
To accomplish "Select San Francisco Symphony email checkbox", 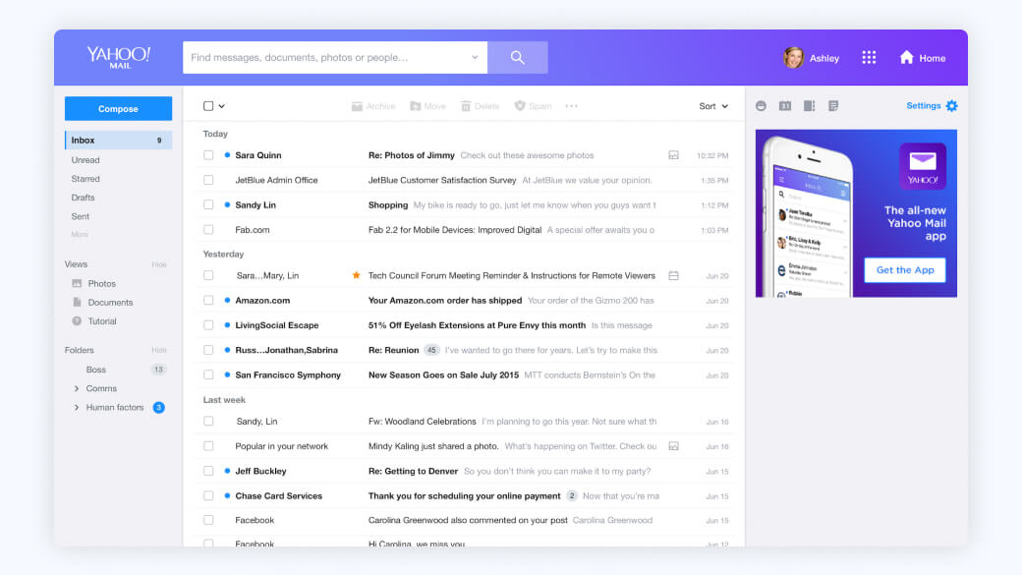I will point(208,374).
